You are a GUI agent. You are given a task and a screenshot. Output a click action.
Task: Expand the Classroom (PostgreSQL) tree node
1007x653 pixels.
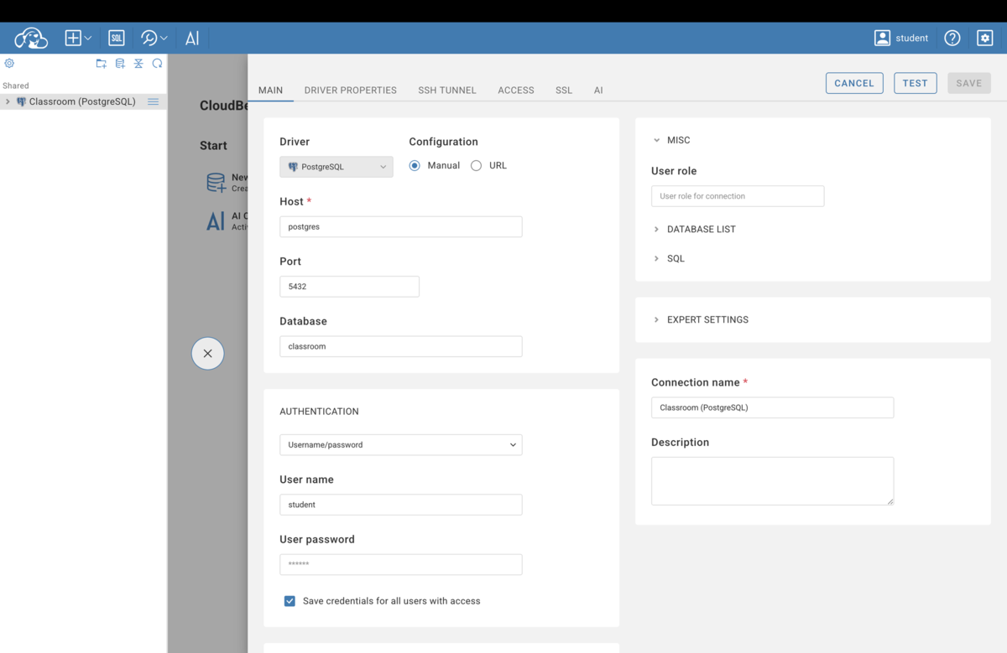pyautogui.click(x=8, y=101)
